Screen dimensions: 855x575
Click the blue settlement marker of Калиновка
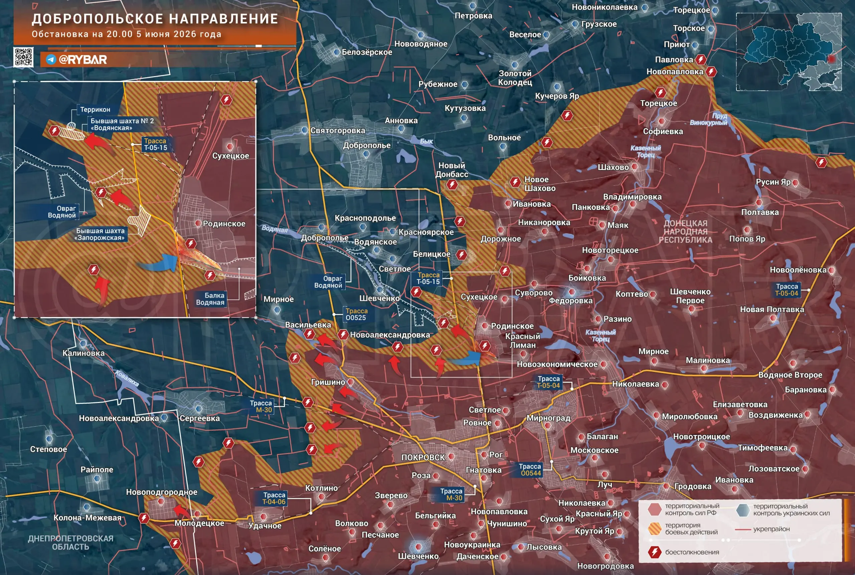83,343
